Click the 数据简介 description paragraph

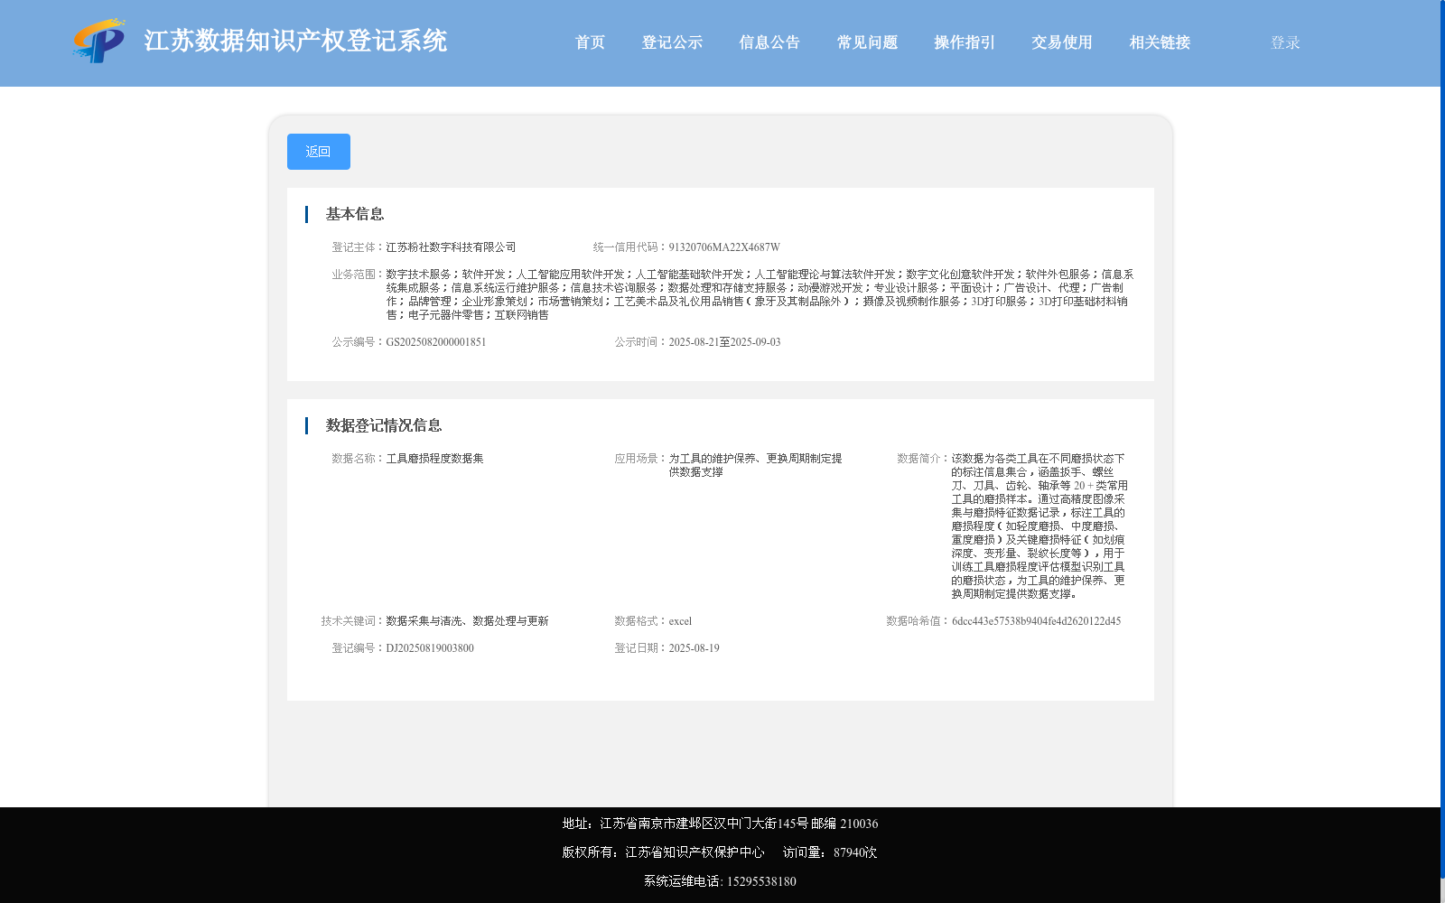(x=1039, y=526)
